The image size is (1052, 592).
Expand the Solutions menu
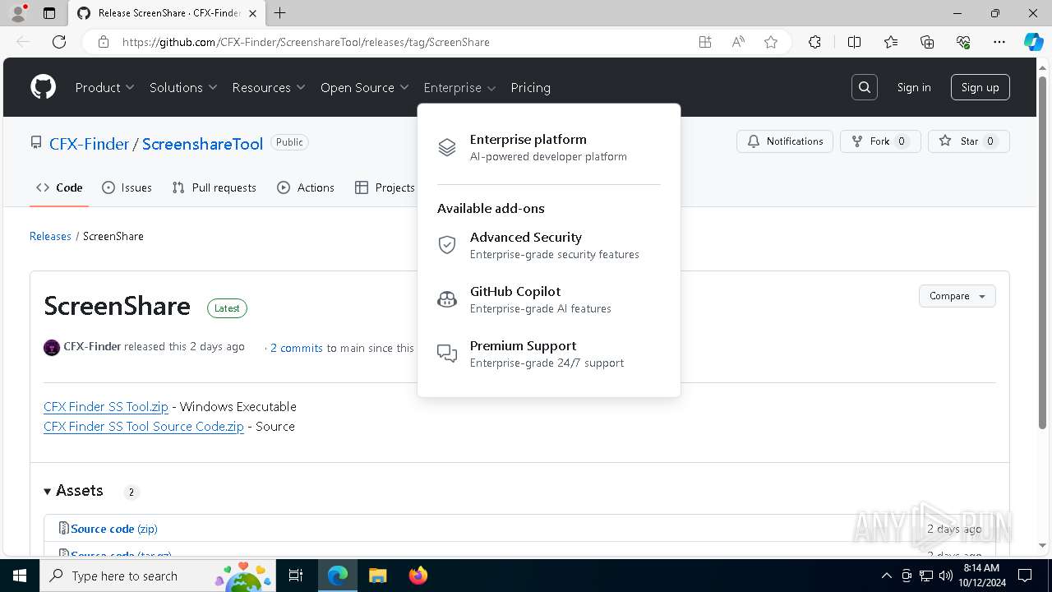tap(183, 87)
